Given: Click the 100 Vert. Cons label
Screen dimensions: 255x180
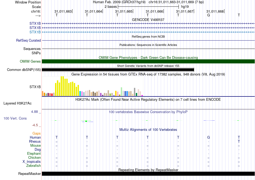Looking at the screenshot, I should click(x=15, y=118).
